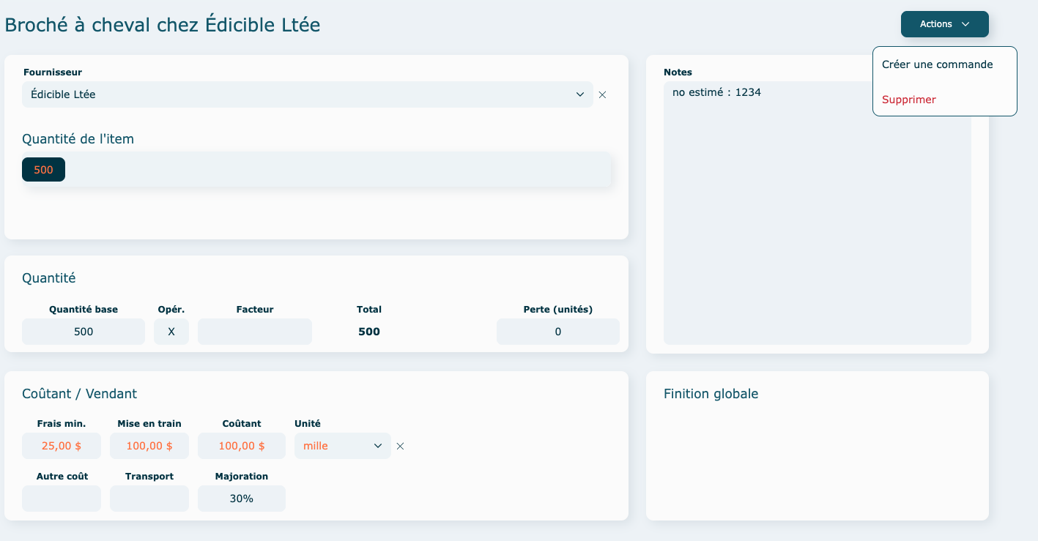Click the Coûtant price field
The height and width of the screenshot is (541, 1038).
[x=241, y=446]
